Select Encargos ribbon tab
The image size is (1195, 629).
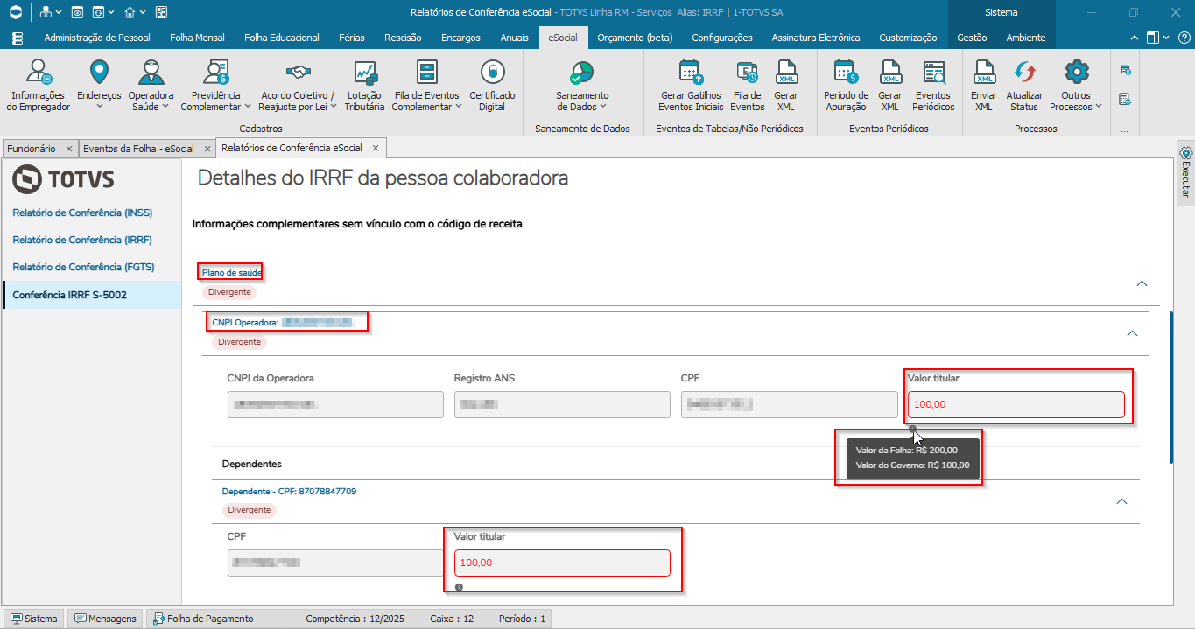coord(460,38)
